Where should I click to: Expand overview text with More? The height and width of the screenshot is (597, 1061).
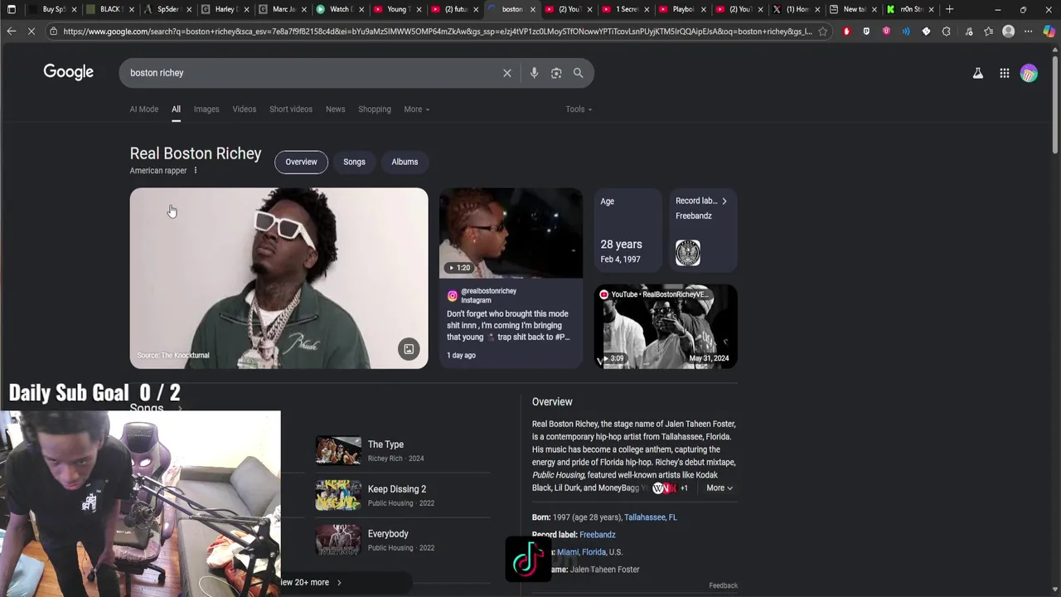click(719, 488)
